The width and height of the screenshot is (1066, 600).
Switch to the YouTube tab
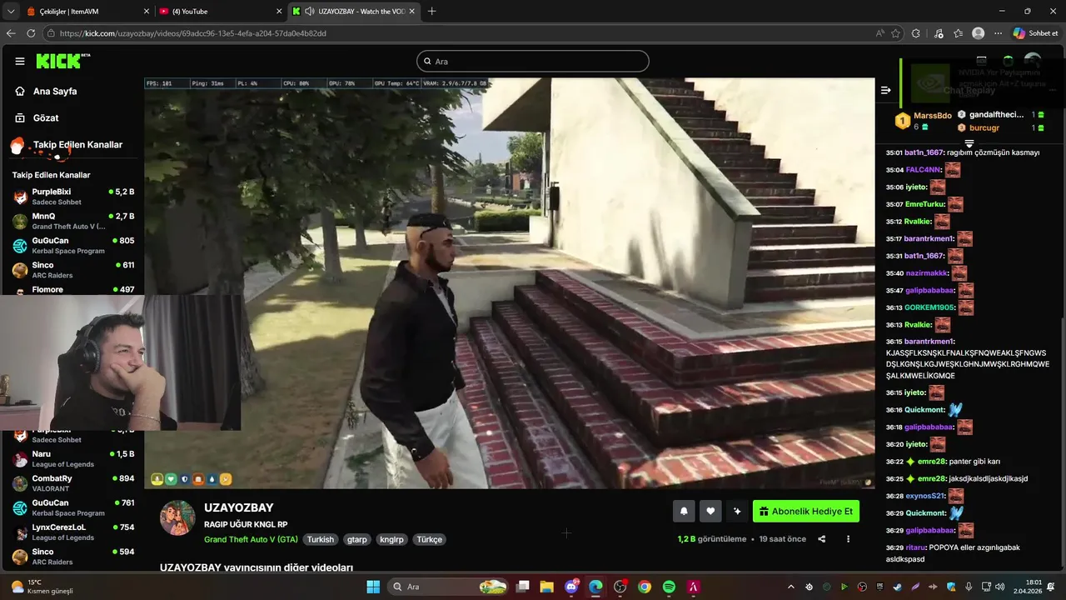click(x=221, y=12)
